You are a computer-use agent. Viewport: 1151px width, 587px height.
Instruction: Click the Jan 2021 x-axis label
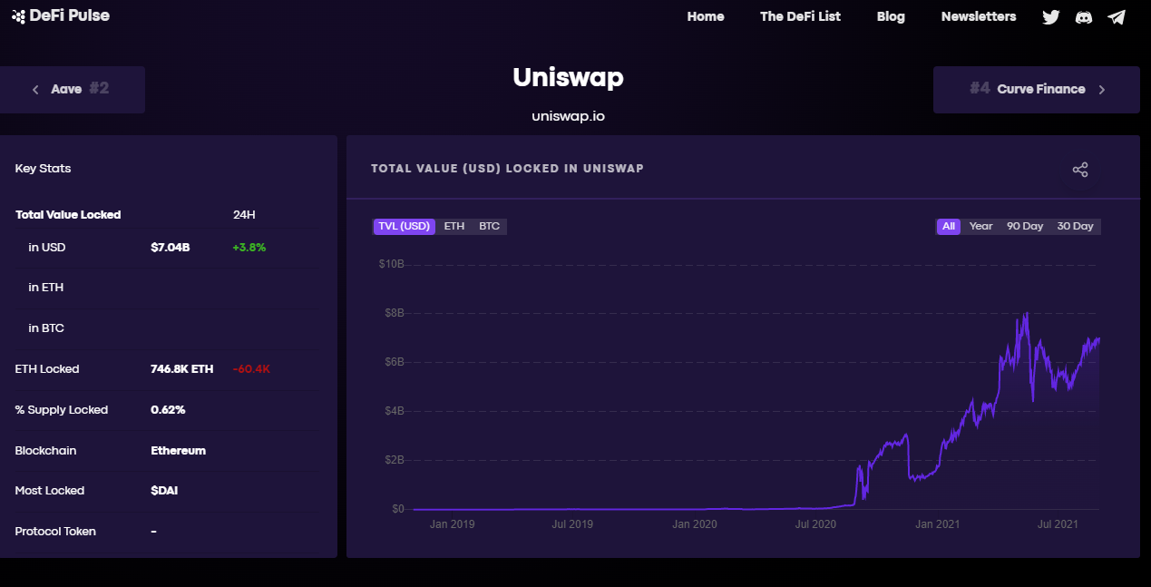click(938, 524)
